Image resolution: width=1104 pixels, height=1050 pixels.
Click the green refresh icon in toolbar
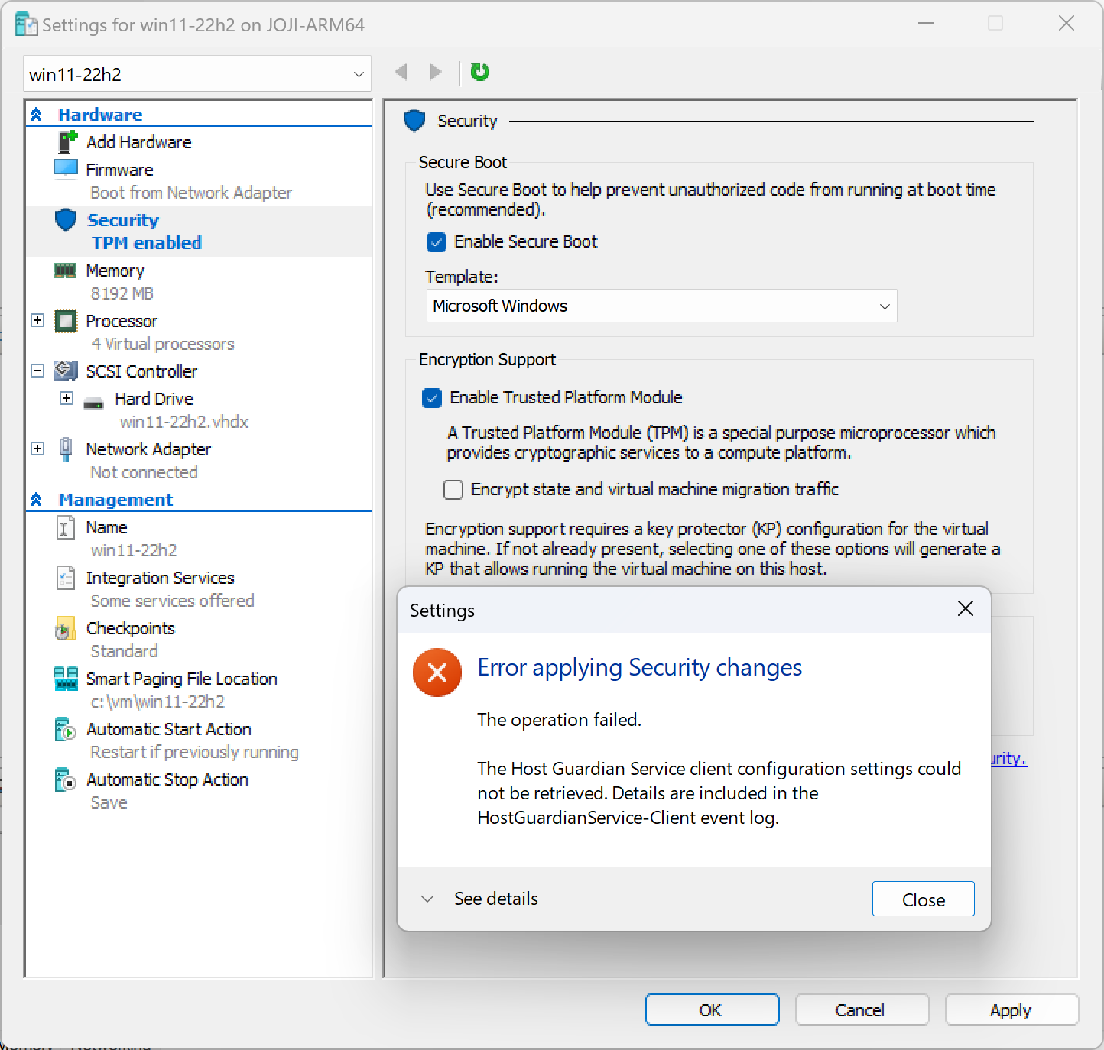[479, 72]
